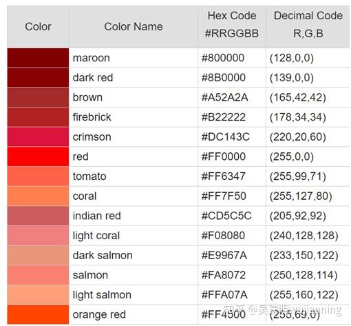The width and height of the screenshot is (351, 326).
Task: Select decimal value (255,99,71)
Action: click(298, 176)
